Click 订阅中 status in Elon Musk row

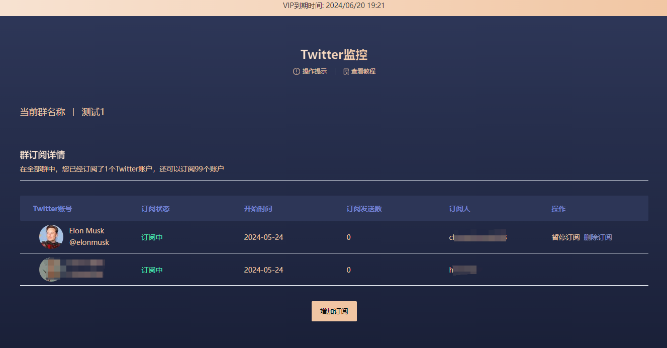tap(152, 237)
